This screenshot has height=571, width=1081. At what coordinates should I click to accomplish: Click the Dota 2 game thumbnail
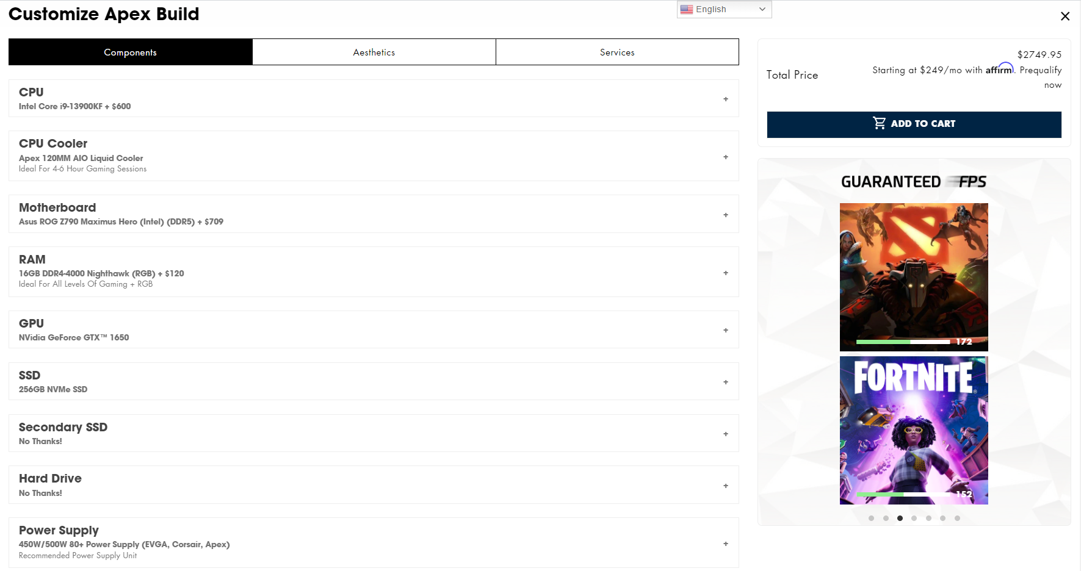coord(913,276)
